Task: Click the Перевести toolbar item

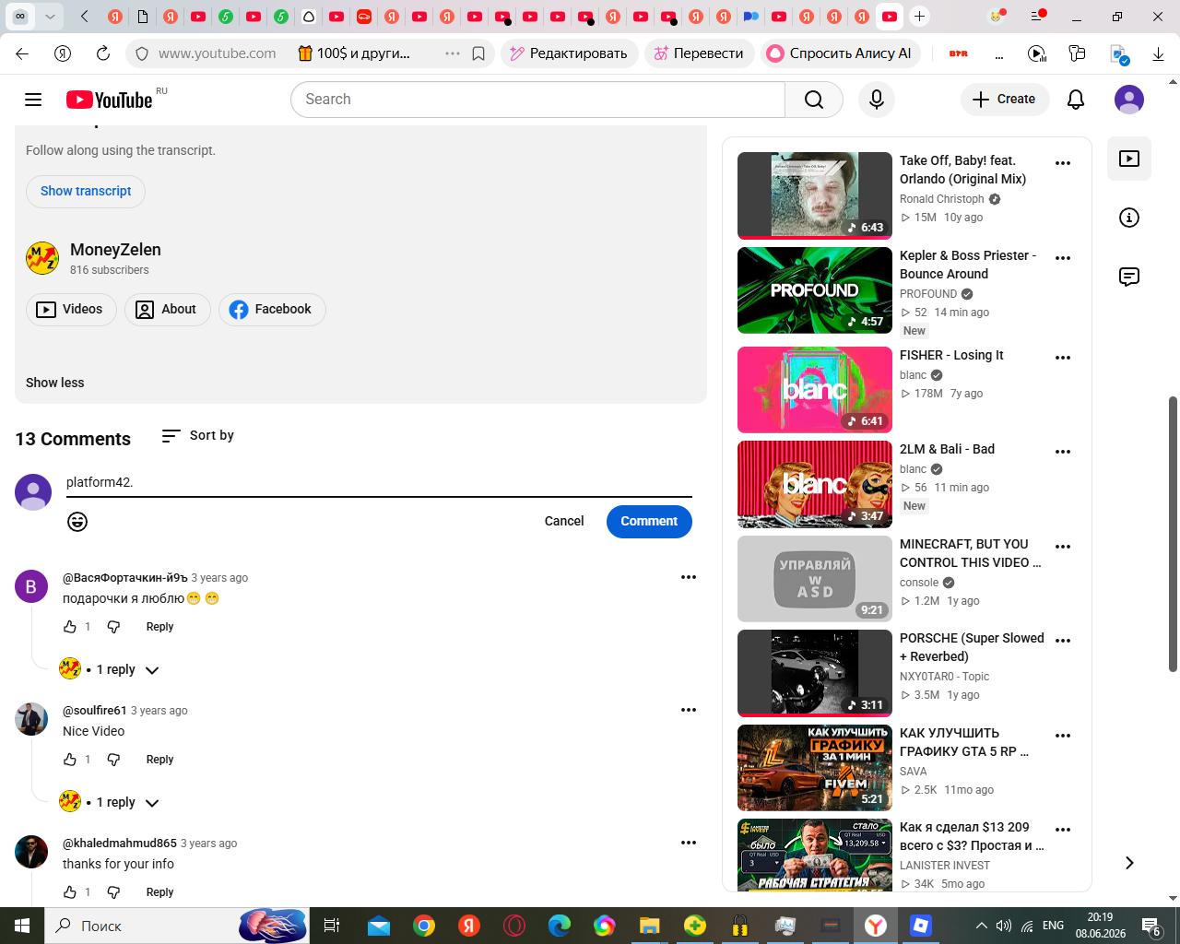Action: (x=699, y=53)
